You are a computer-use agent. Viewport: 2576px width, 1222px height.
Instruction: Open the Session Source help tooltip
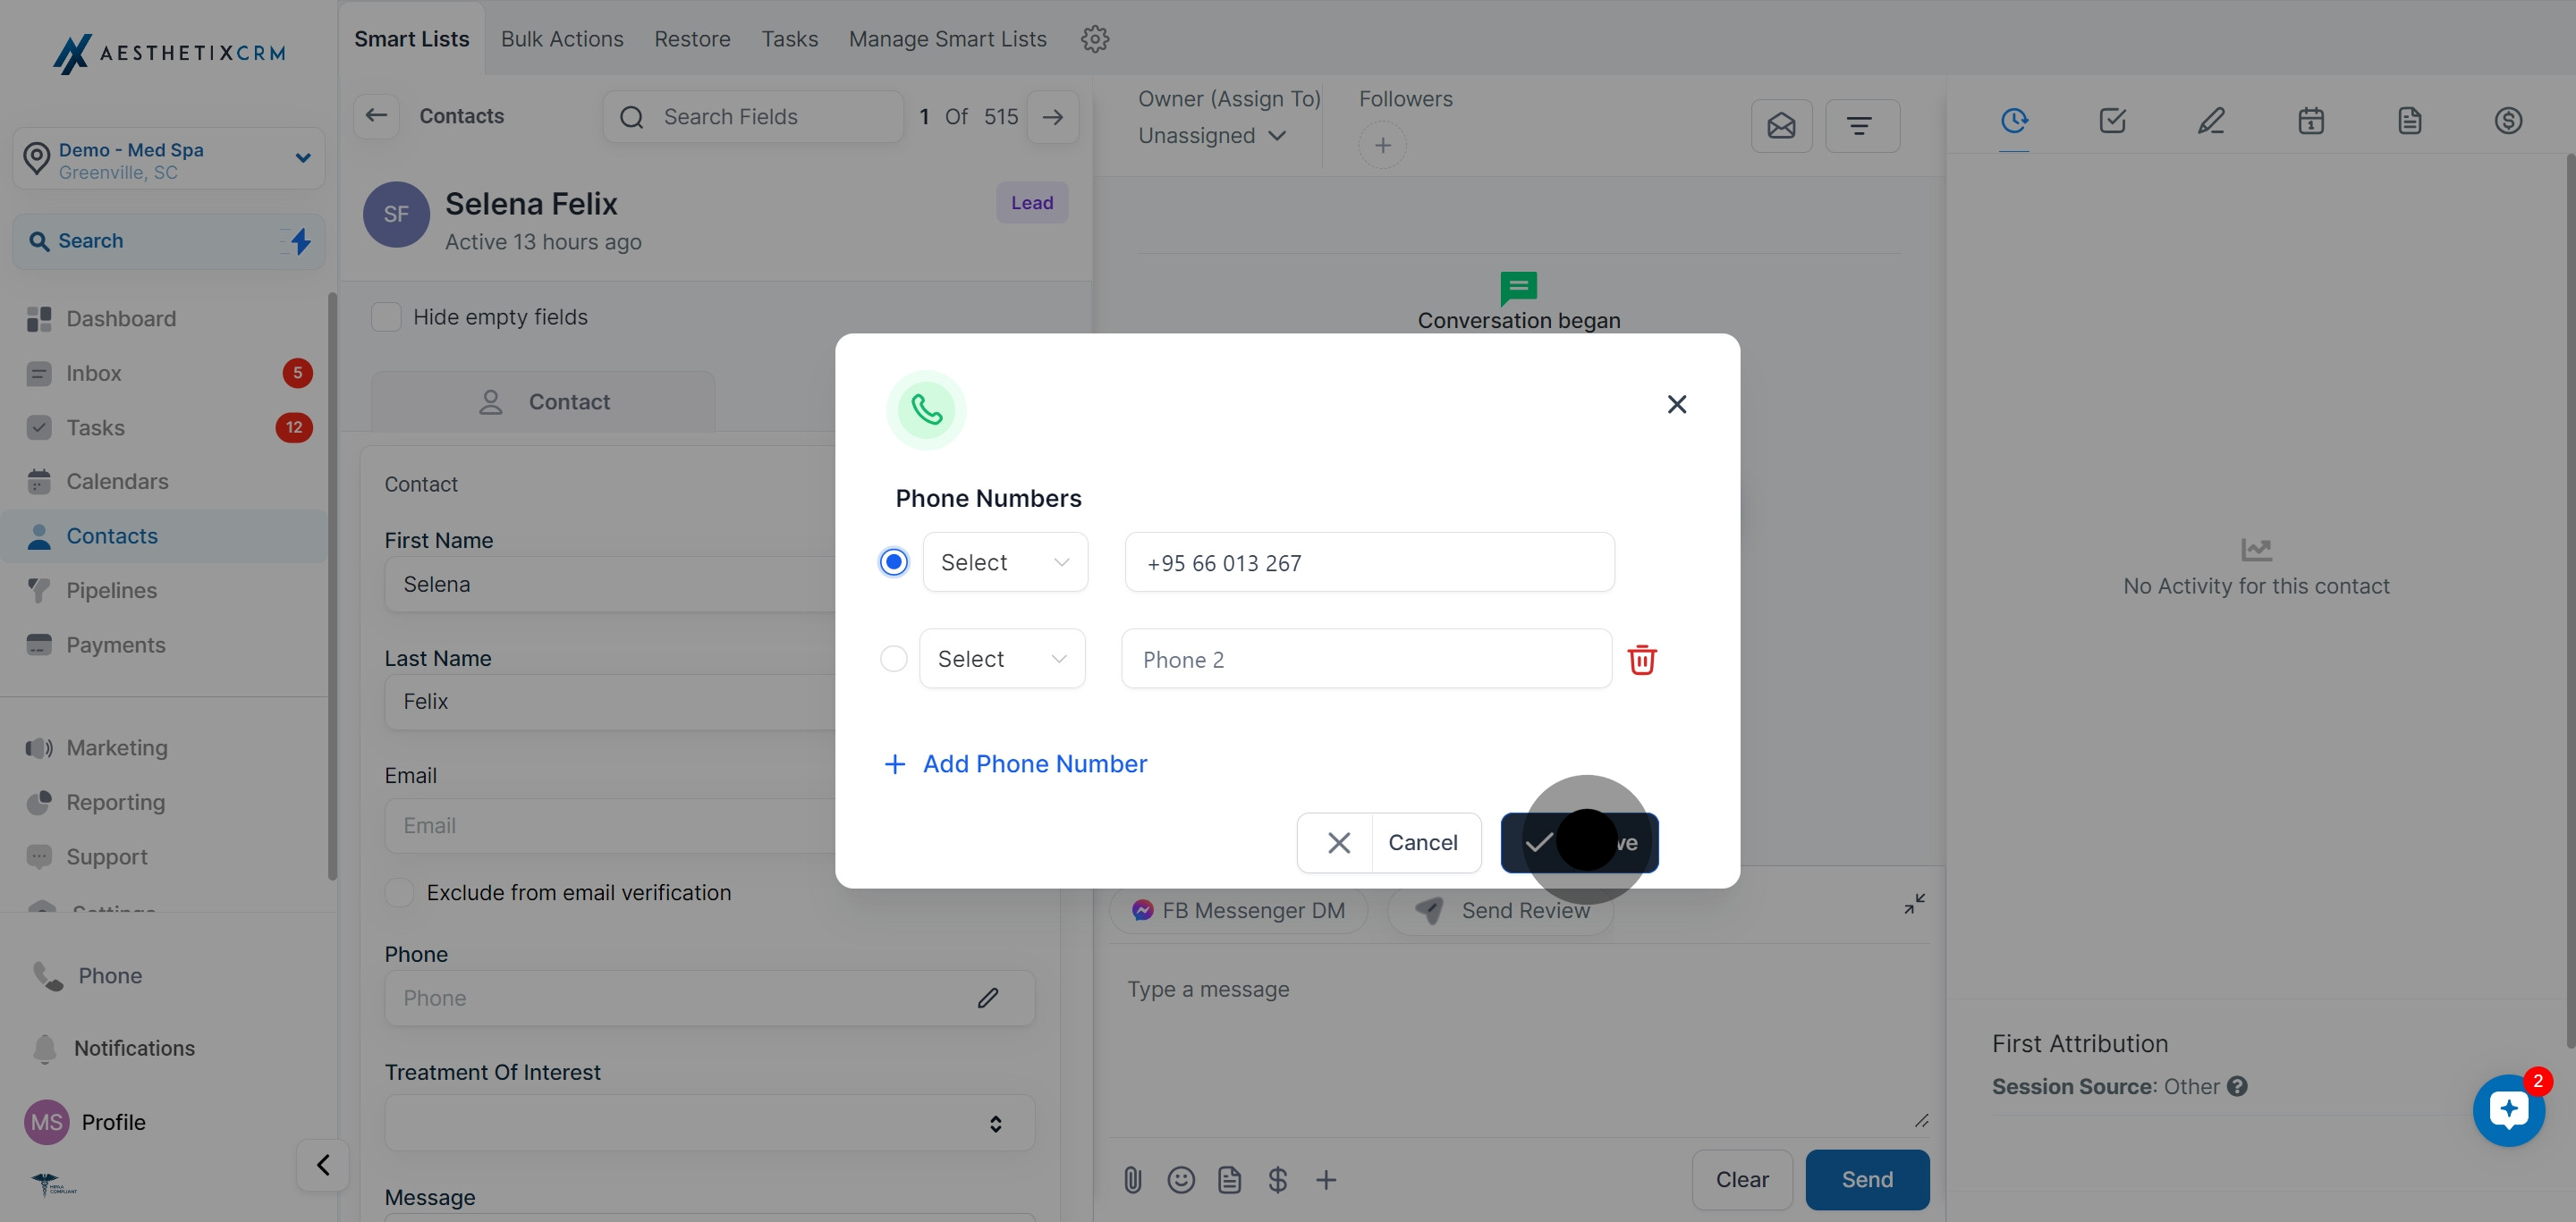(x=2237, y=1086)
